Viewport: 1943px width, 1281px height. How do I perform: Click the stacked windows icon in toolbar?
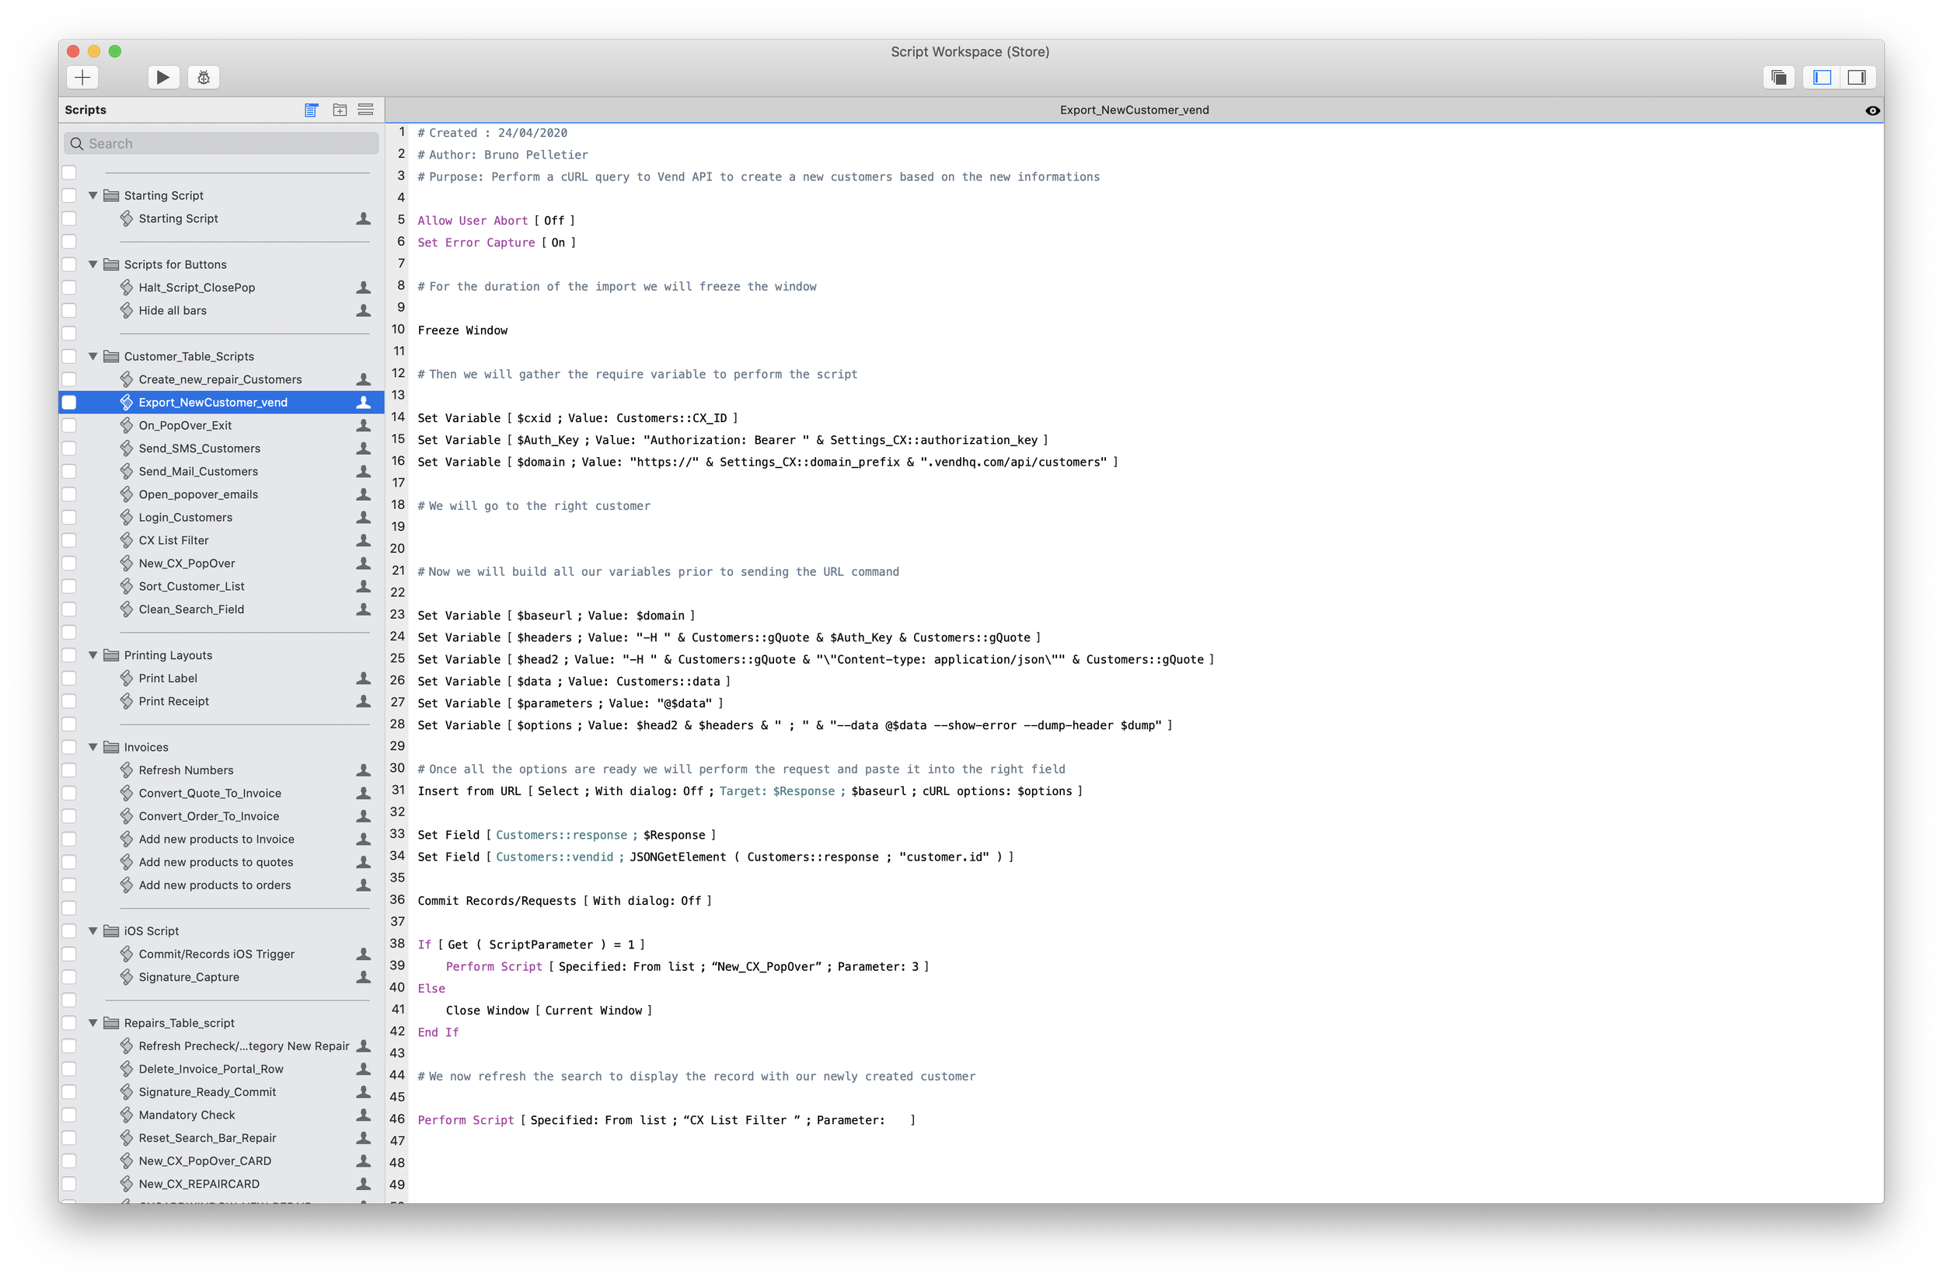click(1778, 77)
